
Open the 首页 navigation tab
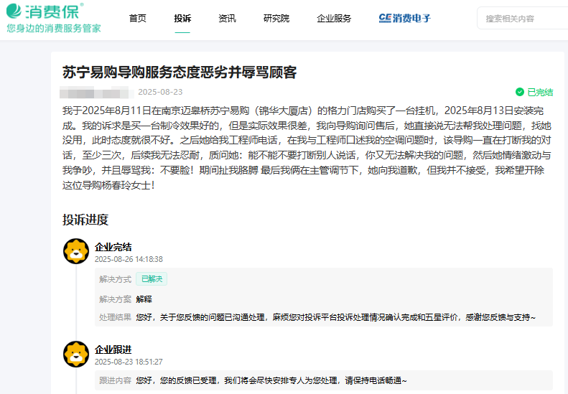(138, 18)
